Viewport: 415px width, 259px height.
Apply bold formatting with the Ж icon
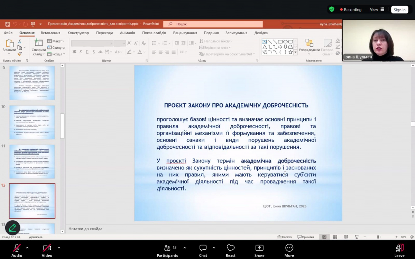74,52
